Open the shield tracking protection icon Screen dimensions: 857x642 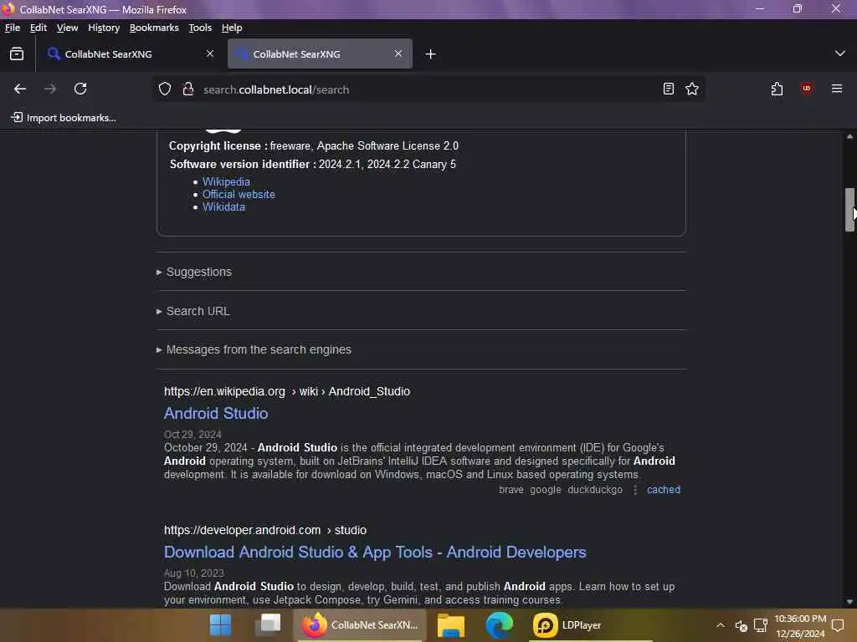tap(165, 89)
